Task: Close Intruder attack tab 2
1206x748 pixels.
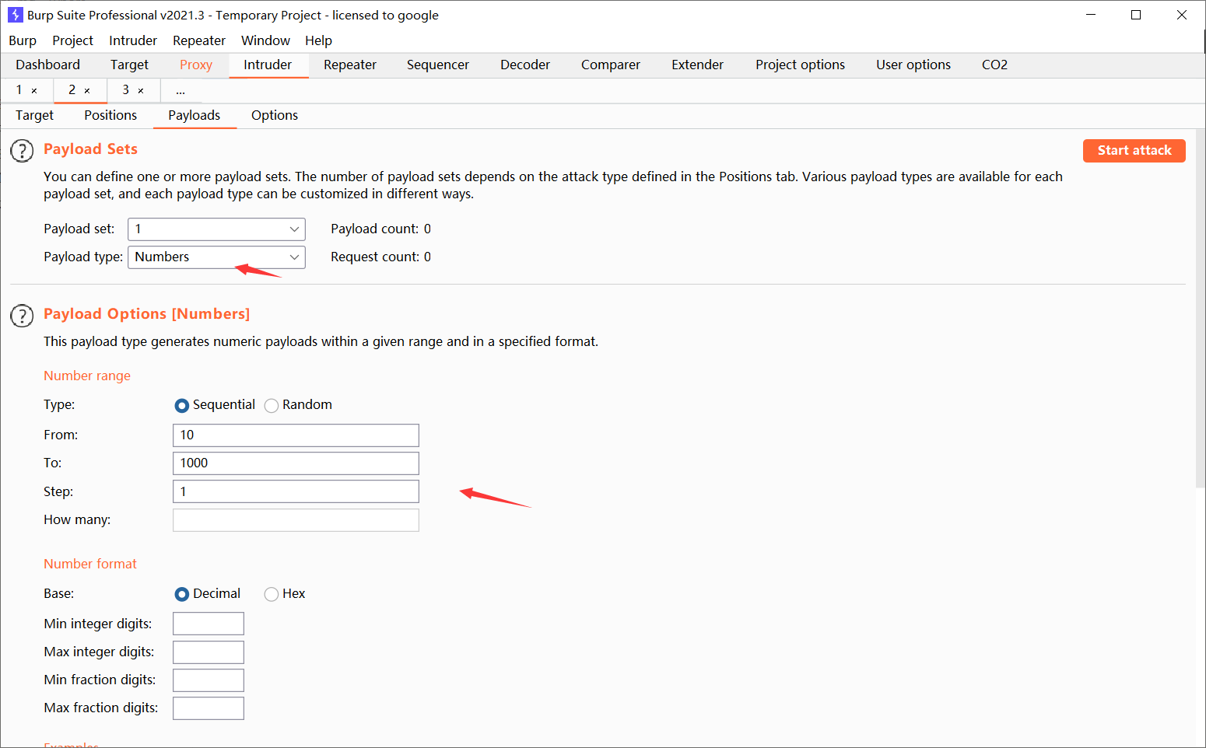Action: (87, 91)
